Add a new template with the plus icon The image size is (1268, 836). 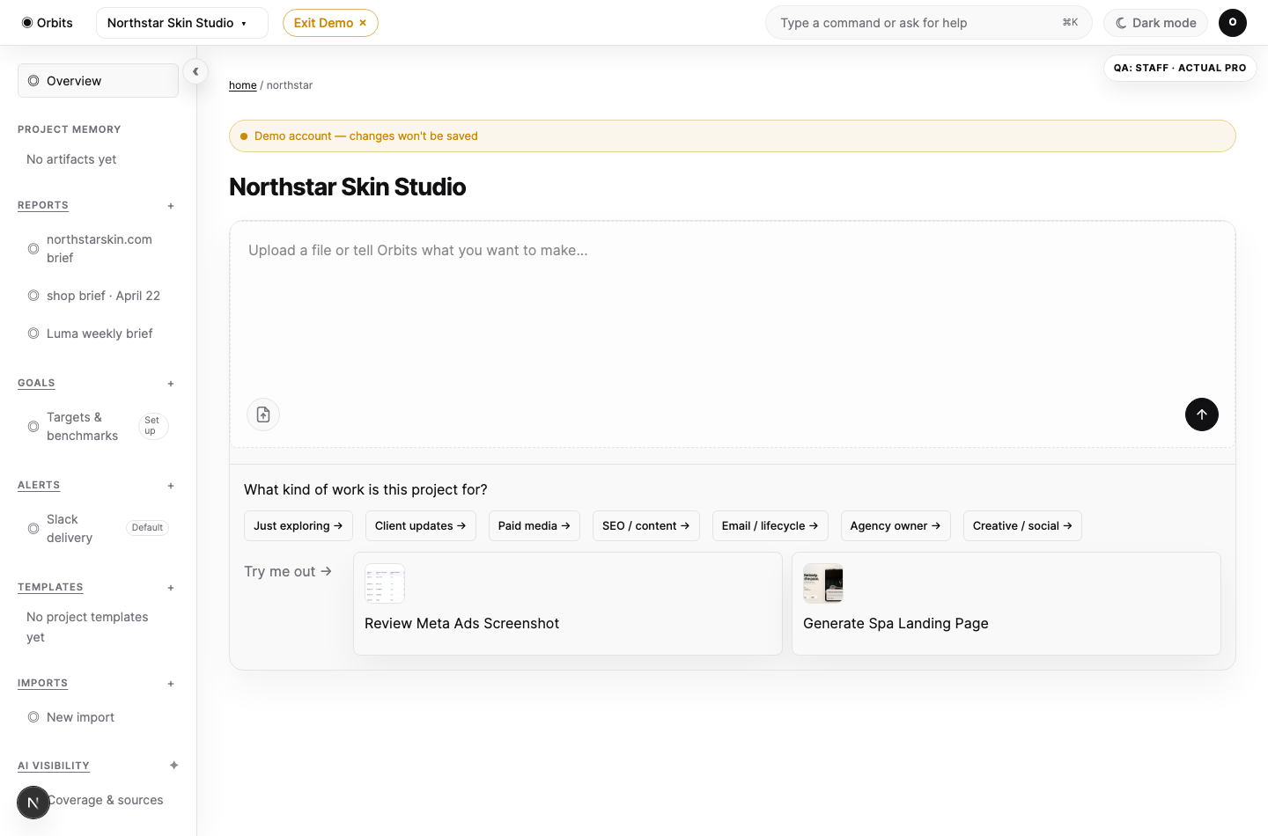(x=171, y=588)
